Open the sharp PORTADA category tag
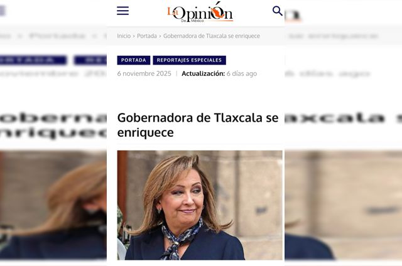Image resolution: width=402 pixels, height=266 pixels. click(x=134, y=60)
